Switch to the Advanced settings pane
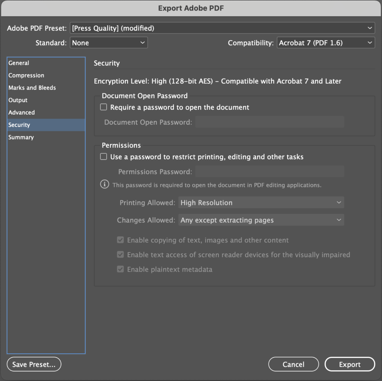Image resolution: width=382 pixels, height=381 pixels. coord(21,112)
